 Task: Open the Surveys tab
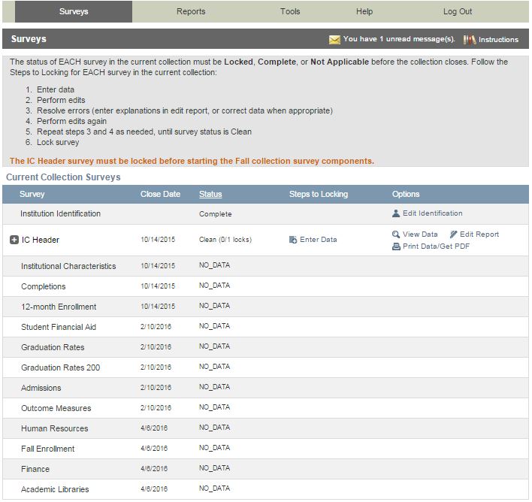[74, 12]
